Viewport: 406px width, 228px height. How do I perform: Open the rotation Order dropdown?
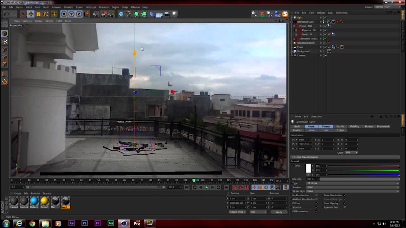tap(351, 153)
